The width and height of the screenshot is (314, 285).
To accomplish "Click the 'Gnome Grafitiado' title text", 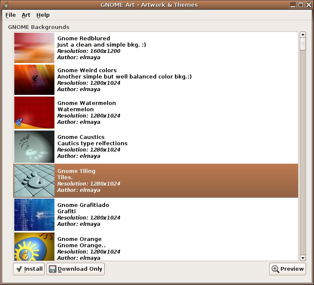I will 83,205.
